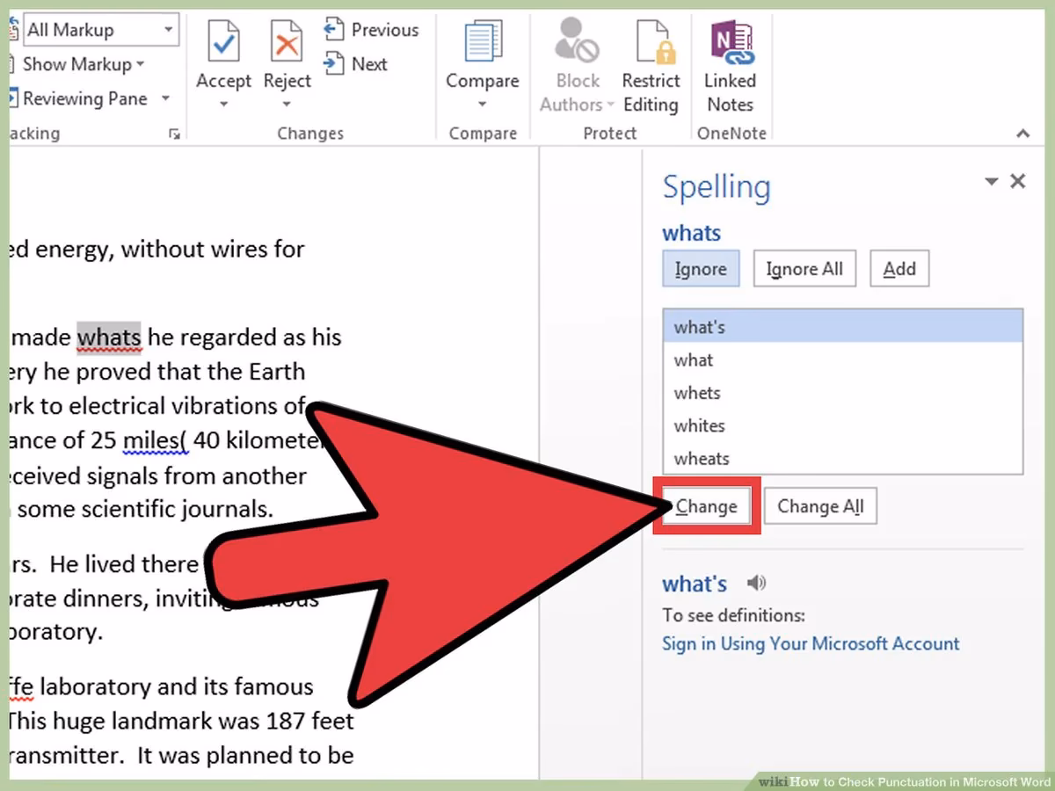Open the Tracking dialog launcher
This screenshot has width=1055, height=791.
point(173,134)
